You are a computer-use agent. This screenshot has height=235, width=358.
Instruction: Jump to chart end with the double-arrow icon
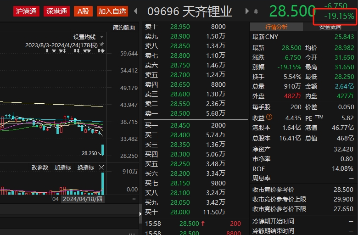(x=134, y=199)
